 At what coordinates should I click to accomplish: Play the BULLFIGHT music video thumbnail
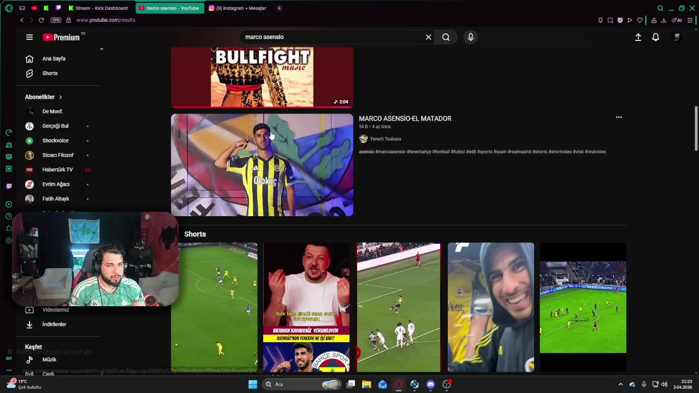[262, 77]
